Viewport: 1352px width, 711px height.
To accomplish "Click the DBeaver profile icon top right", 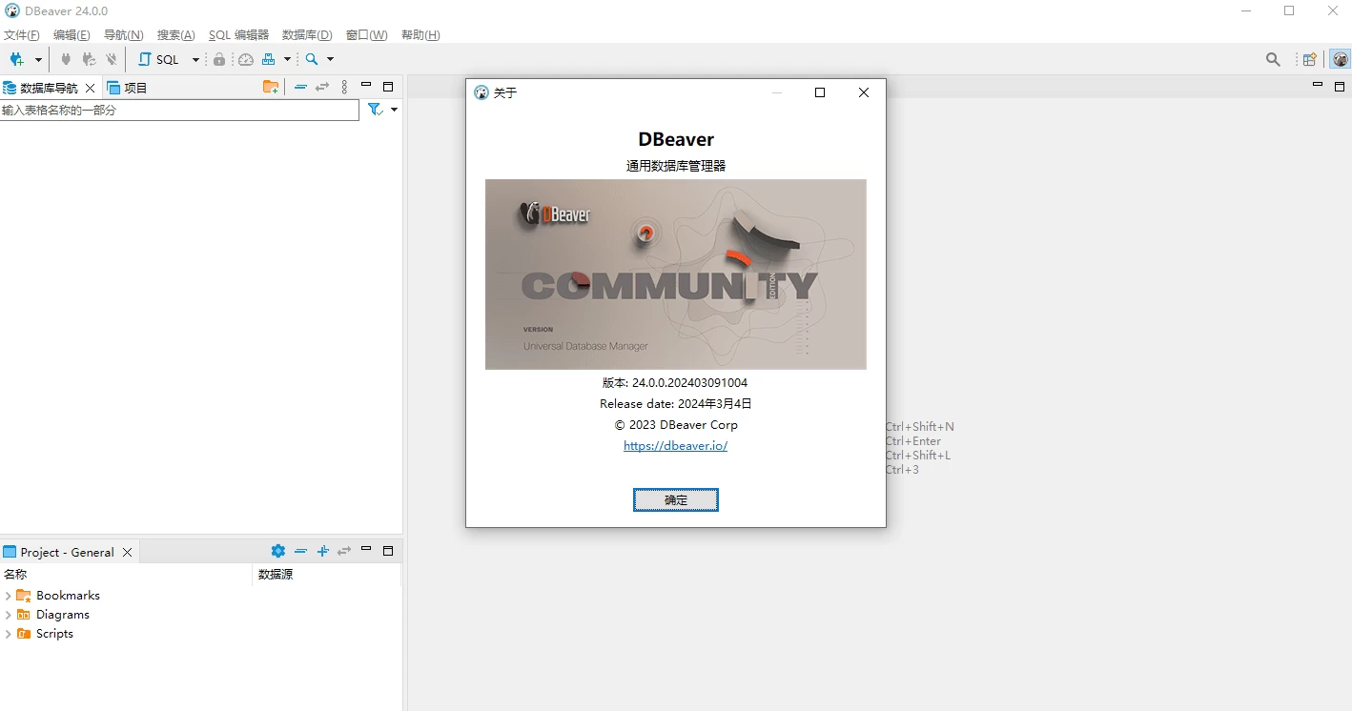I will tap(1342, 58).
